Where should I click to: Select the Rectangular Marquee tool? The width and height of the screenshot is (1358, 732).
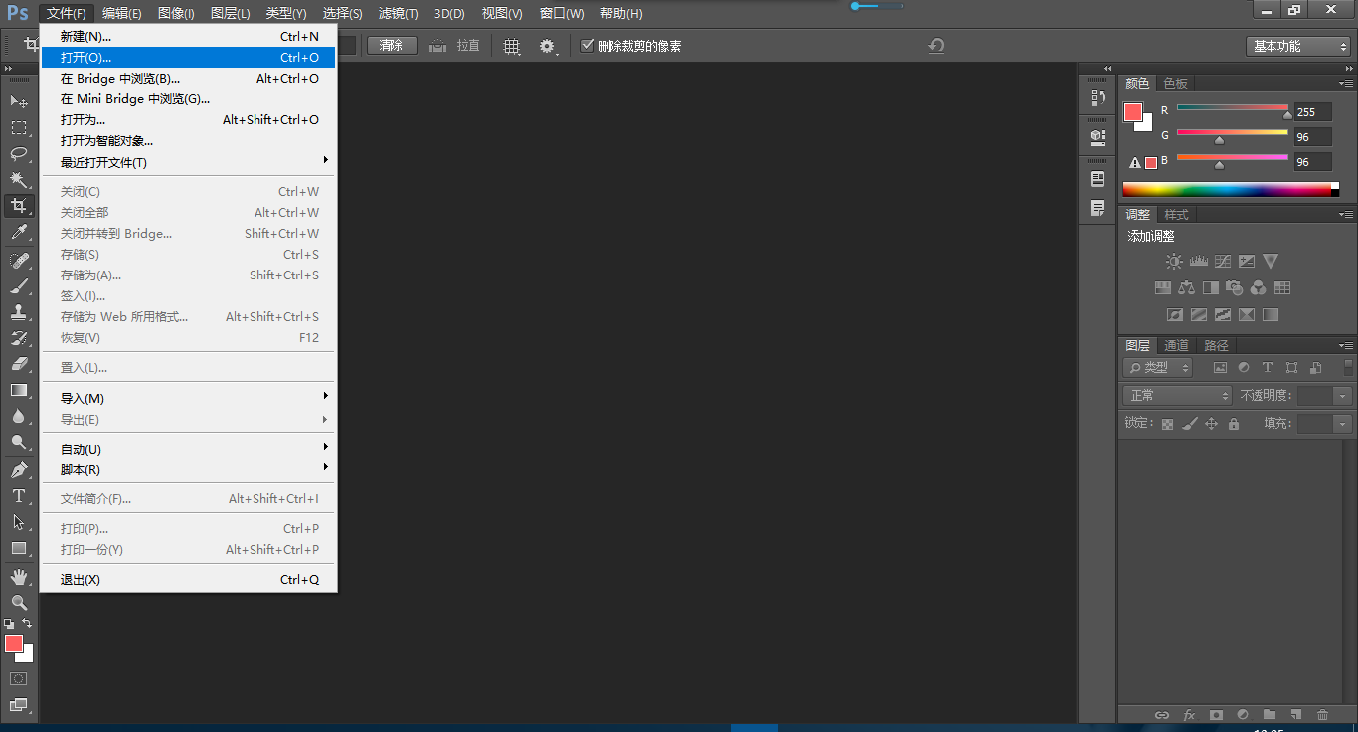[19, 128]
